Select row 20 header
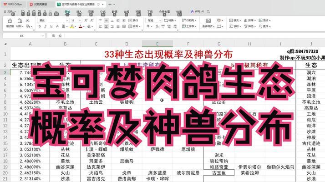The height and width of the screenshot is (182, 325). (x=5, y=173)
